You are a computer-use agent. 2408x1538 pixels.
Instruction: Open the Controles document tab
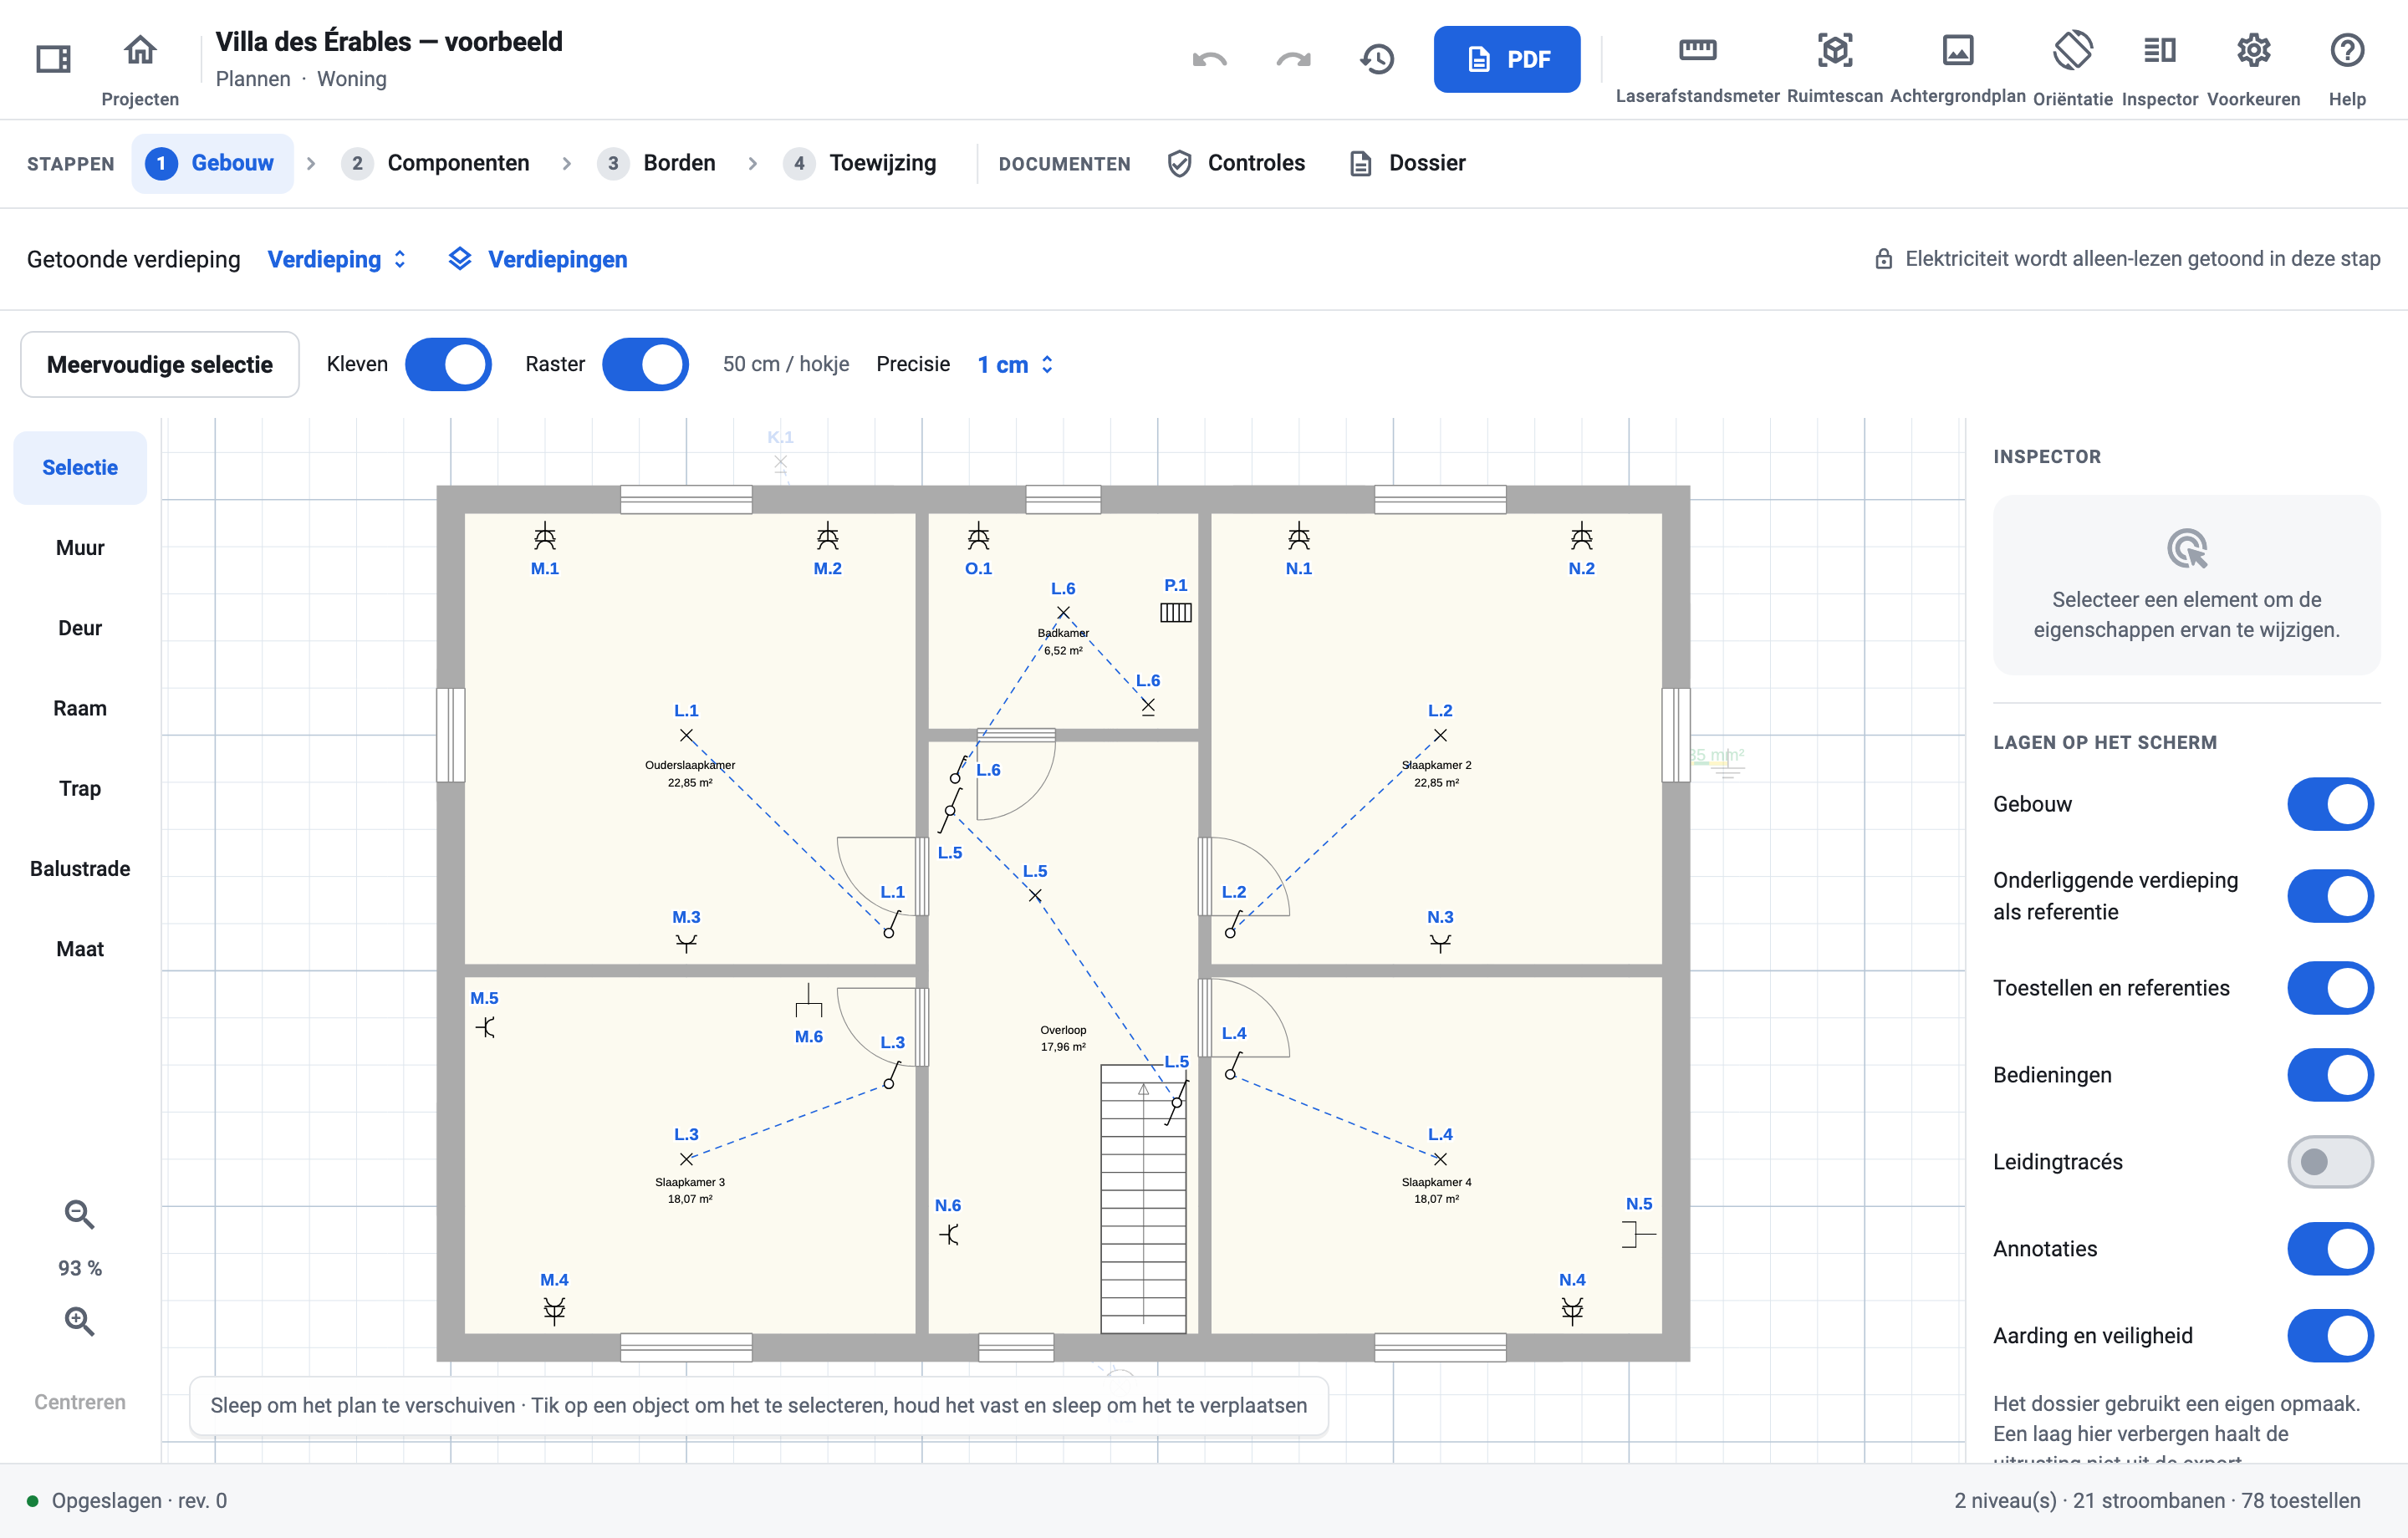[x=1236, y=163]
